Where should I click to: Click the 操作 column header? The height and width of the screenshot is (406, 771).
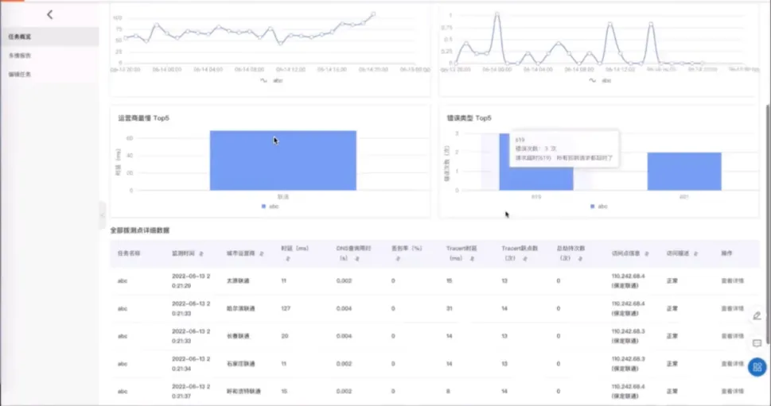click(x=726, y=253)
